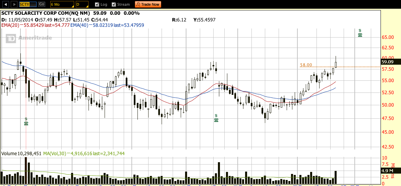The image size is (401, 186).
Task: Click the earnings icon on the red crosshair line
Action: [26, 121]
